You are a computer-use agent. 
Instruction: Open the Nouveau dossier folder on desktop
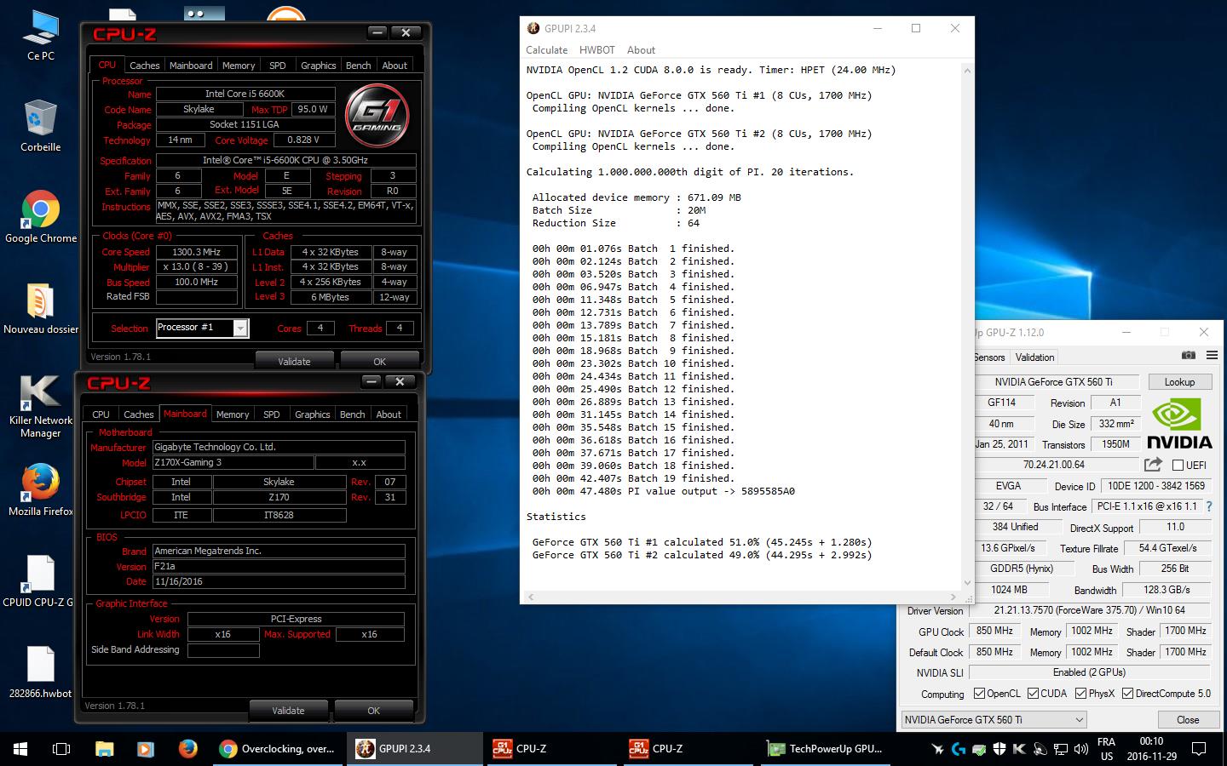(x=40, y=309)
